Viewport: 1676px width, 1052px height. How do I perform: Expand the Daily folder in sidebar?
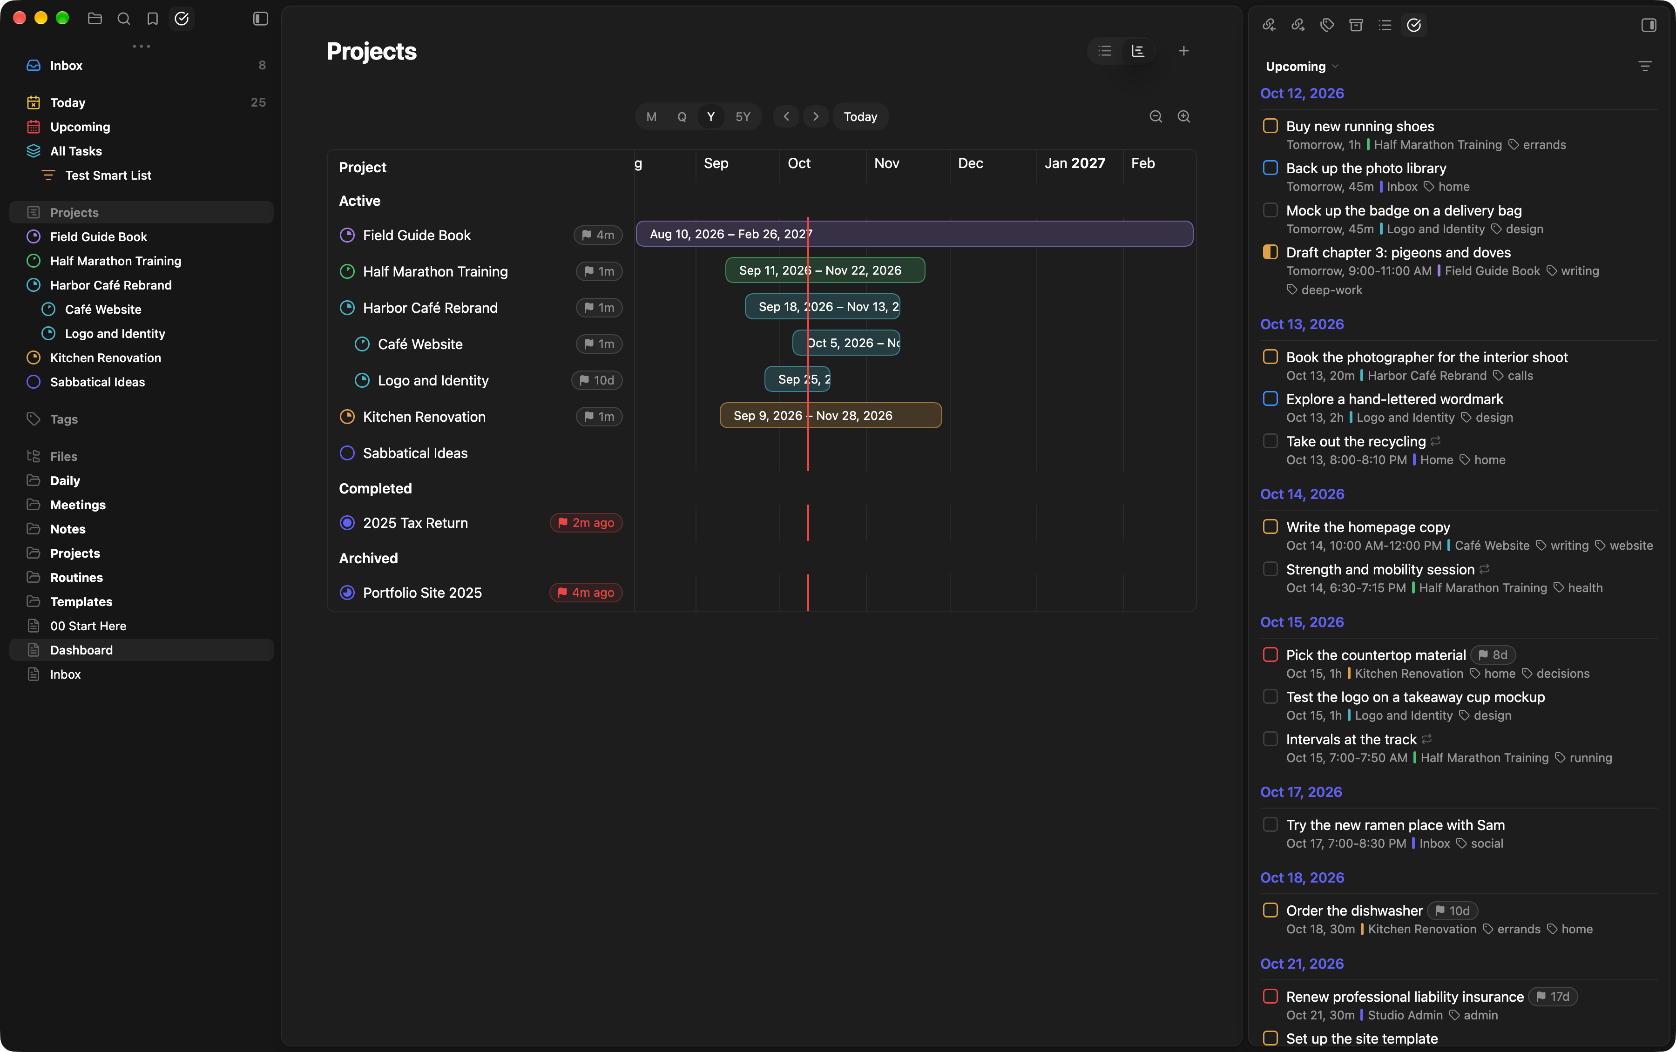click(34, 480)
